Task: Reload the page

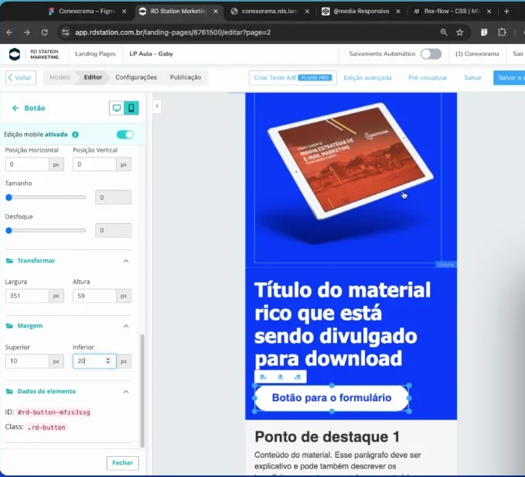Action: 45,33
